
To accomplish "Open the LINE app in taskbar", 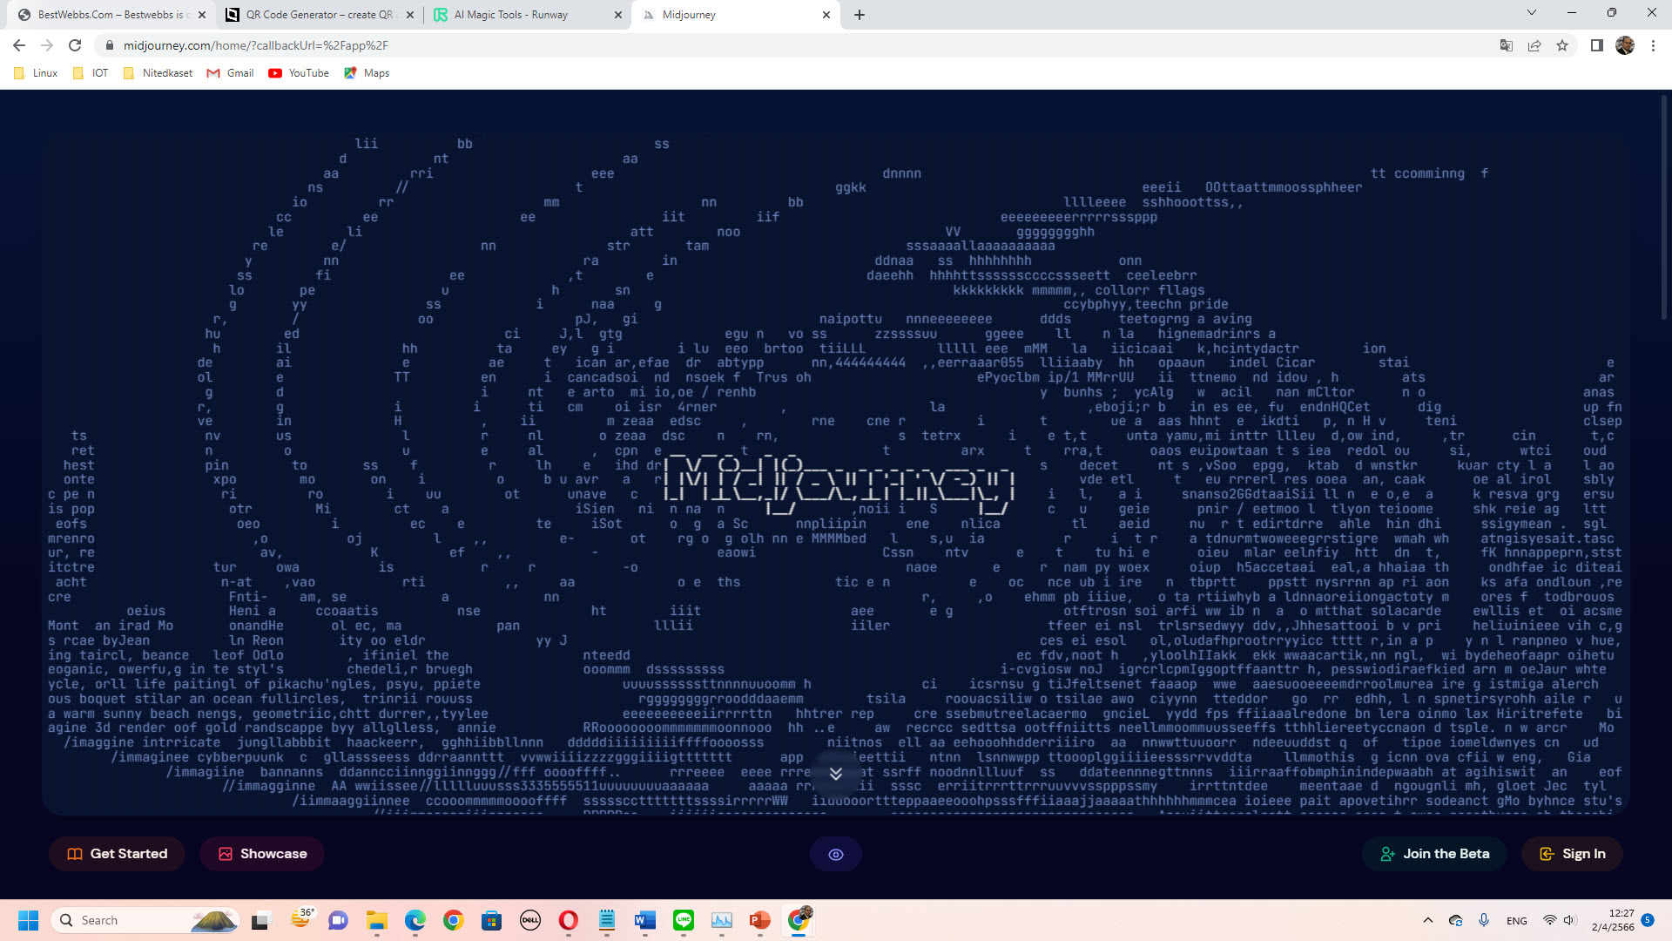I will click(x=684, y=920).
